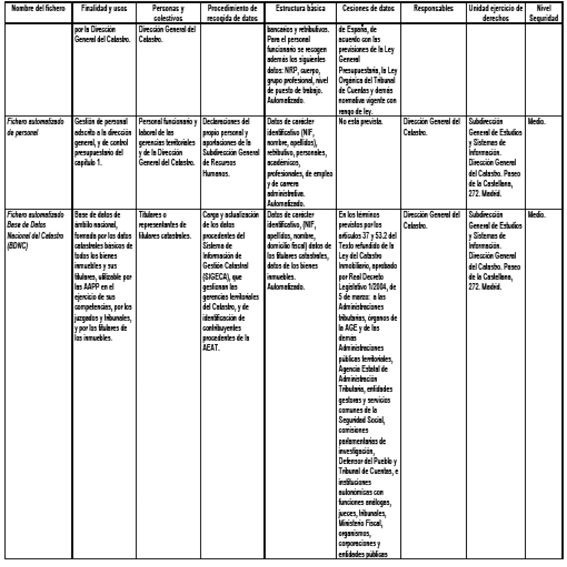This screenshot has height=567, width=567.
Task: Click the 'Nivel Seguridad' column header
Action: pos(544,13)
